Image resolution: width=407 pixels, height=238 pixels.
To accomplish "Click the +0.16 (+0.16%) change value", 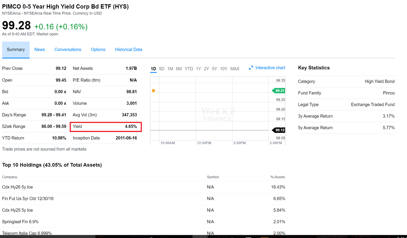I will [x=61, y=27].
